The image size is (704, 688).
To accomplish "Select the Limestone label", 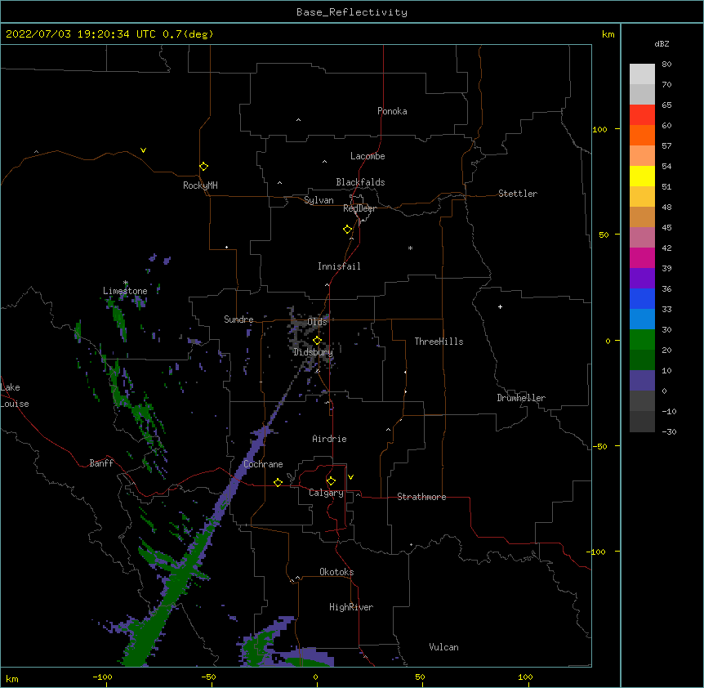I will [125, 291].
